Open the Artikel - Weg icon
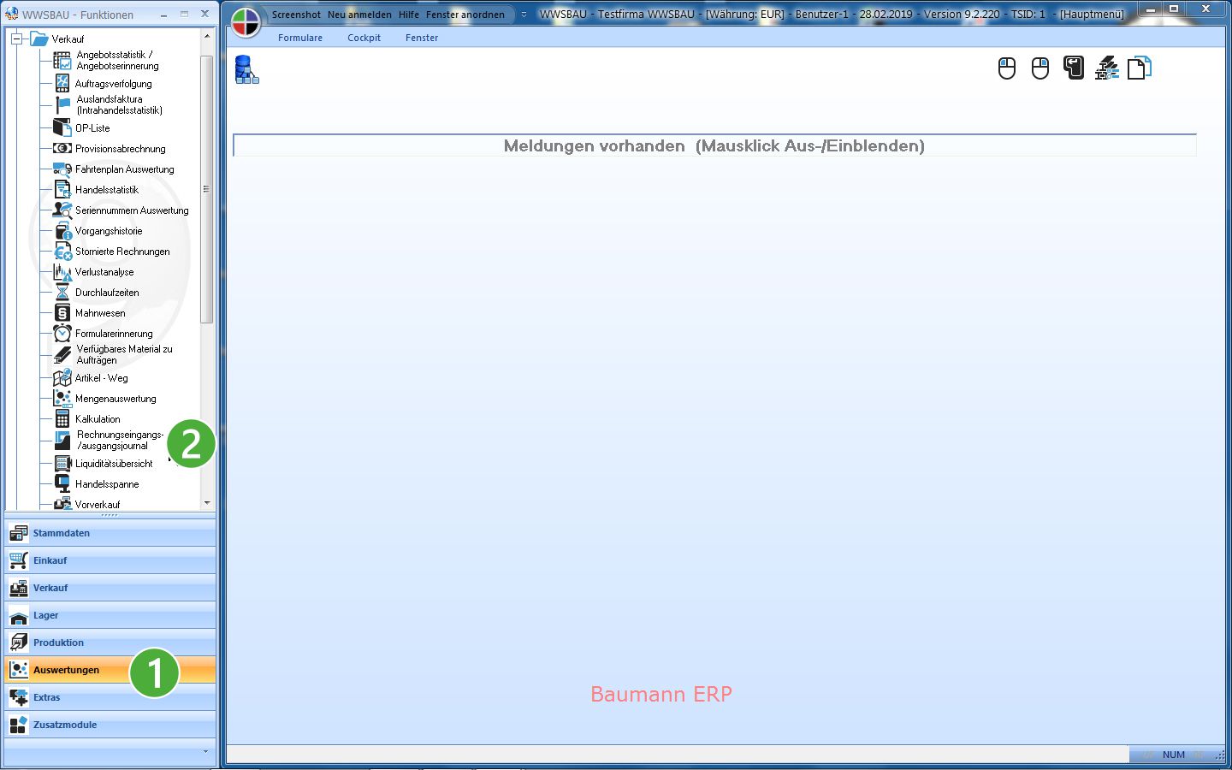 [x=62, y=377]
